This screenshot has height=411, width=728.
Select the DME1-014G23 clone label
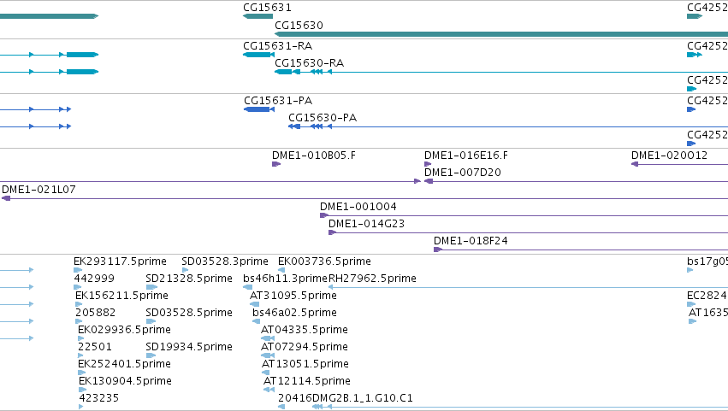(366, 224)
